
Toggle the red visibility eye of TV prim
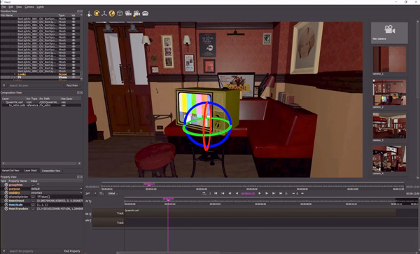point(73,78)
